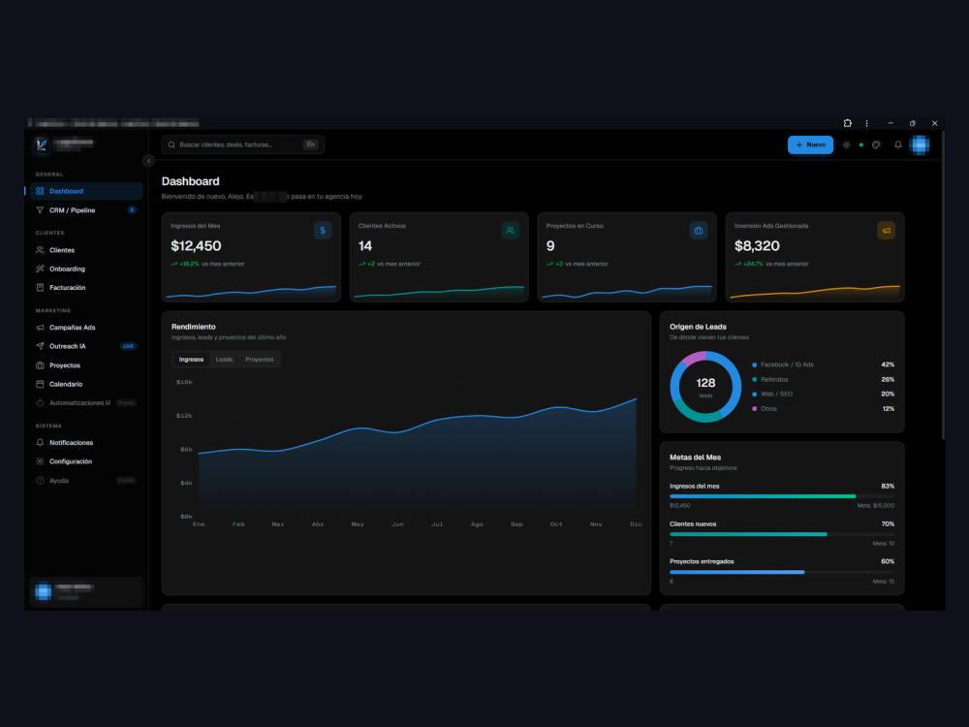Open Outreach IA with LIVE badge

(x=86, y=346)
